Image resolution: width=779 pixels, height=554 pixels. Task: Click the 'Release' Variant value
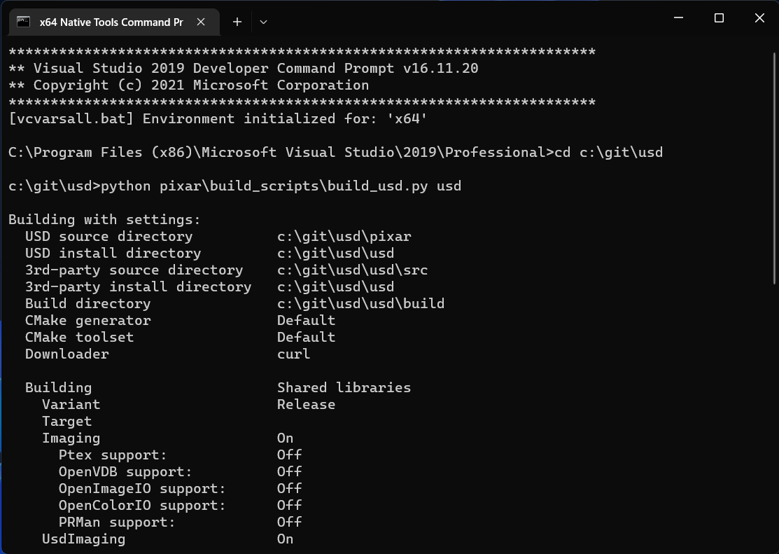tap(306, 405)
